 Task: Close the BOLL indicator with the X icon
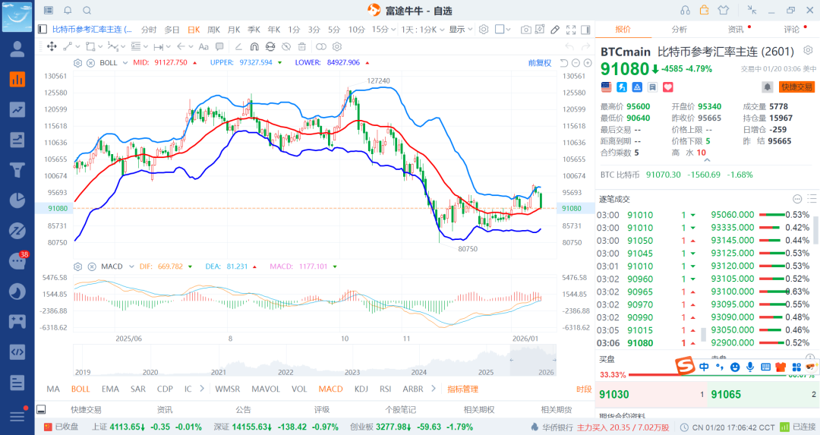click(x=90, y=62)
